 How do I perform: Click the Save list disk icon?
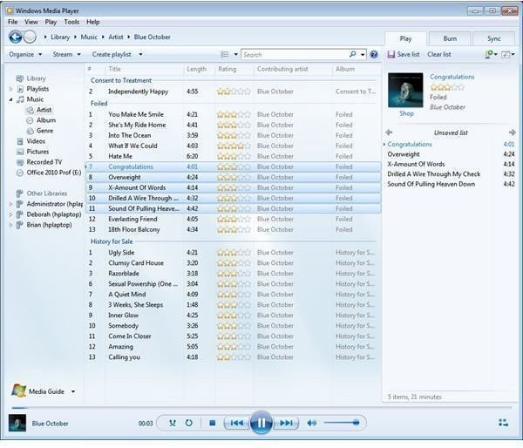(x=391, y=54)
